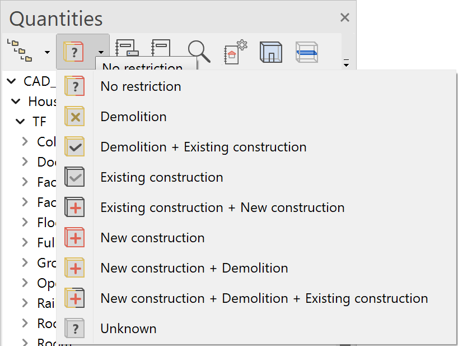Collapse the CAD_ root tree node

pos(11,81)
